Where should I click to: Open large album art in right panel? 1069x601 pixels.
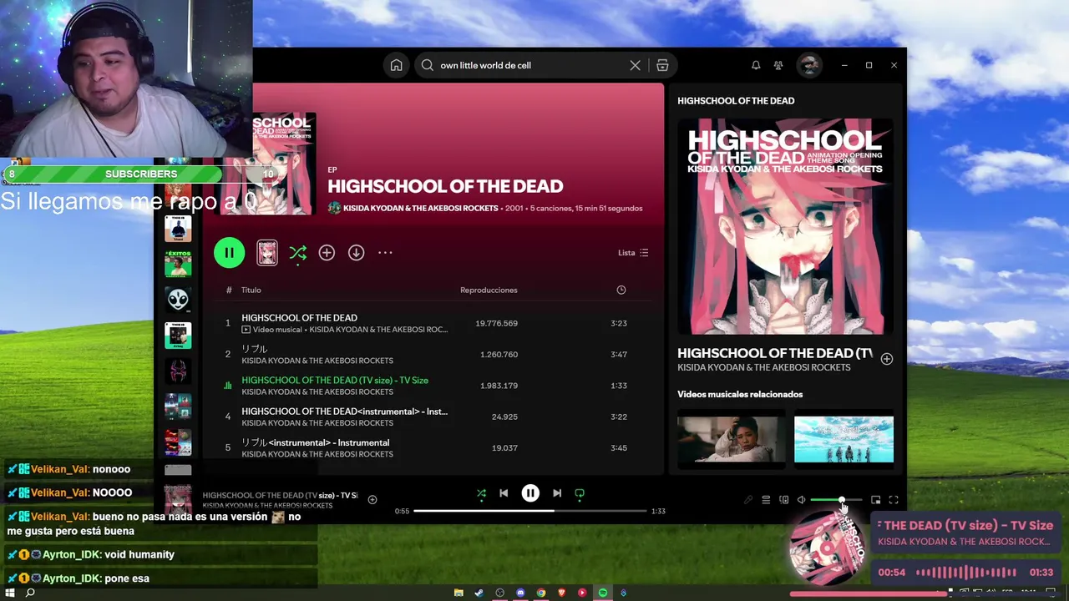tap(785, 226)
